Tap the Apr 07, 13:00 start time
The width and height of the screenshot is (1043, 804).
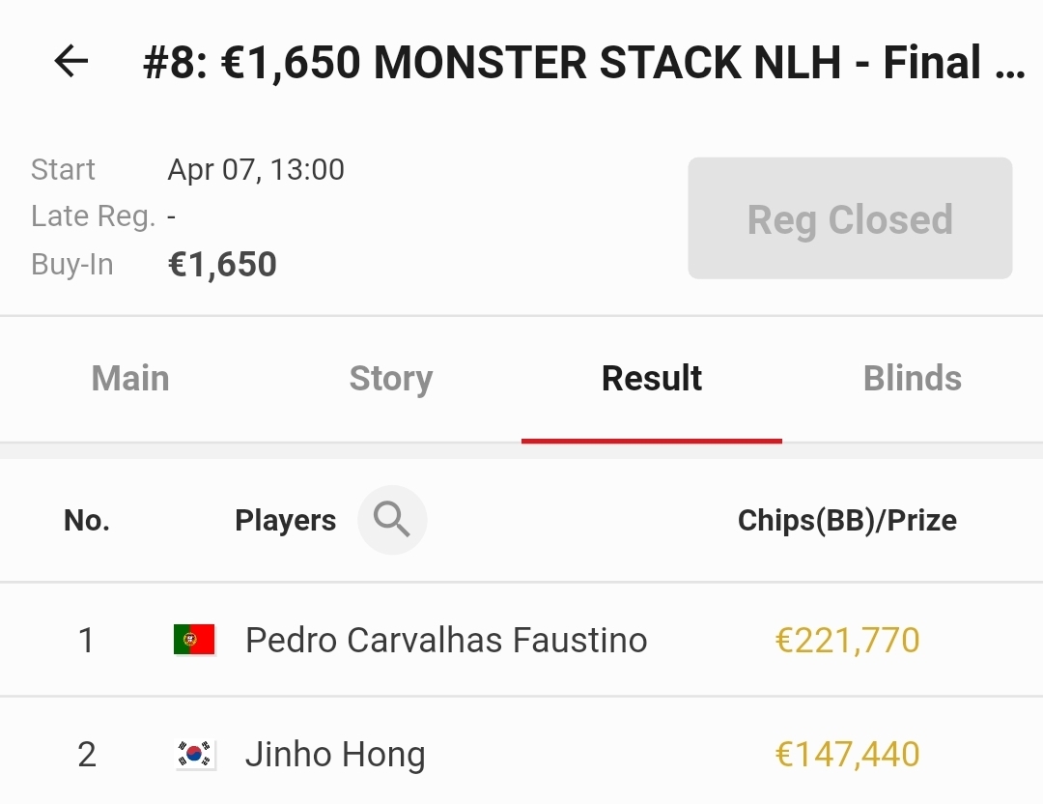256,170
